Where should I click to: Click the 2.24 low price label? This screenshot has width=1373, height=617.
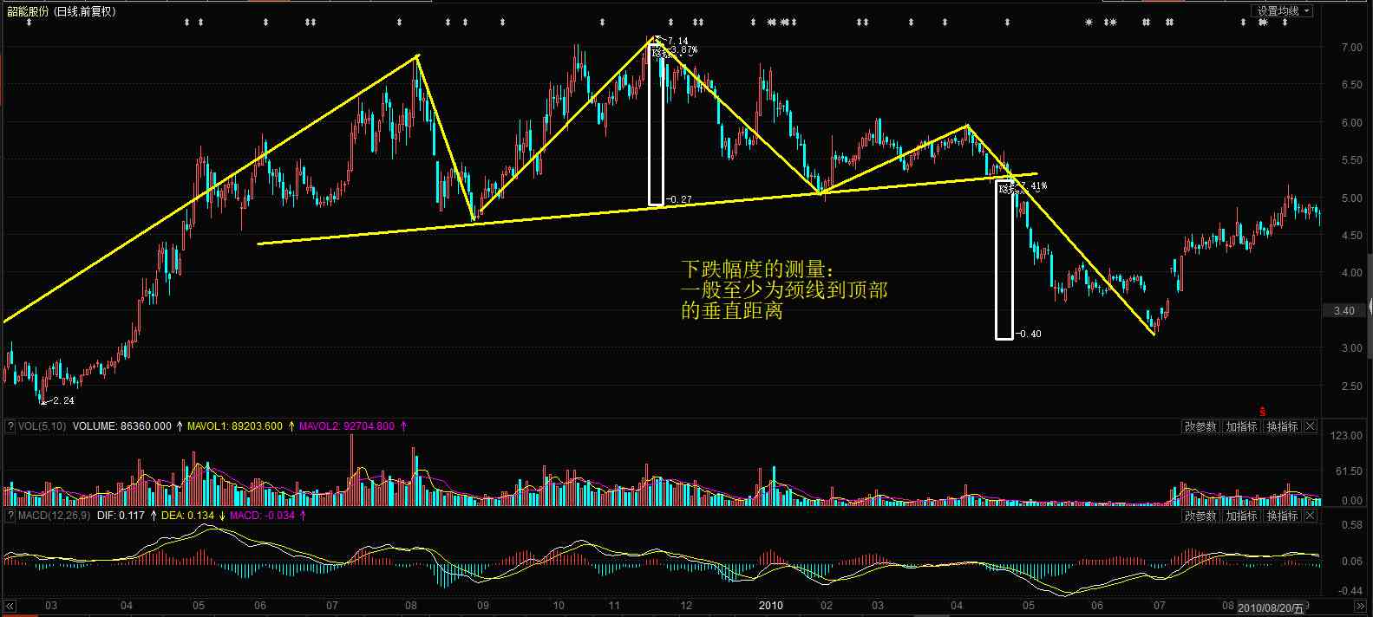(x=62, y=401)
